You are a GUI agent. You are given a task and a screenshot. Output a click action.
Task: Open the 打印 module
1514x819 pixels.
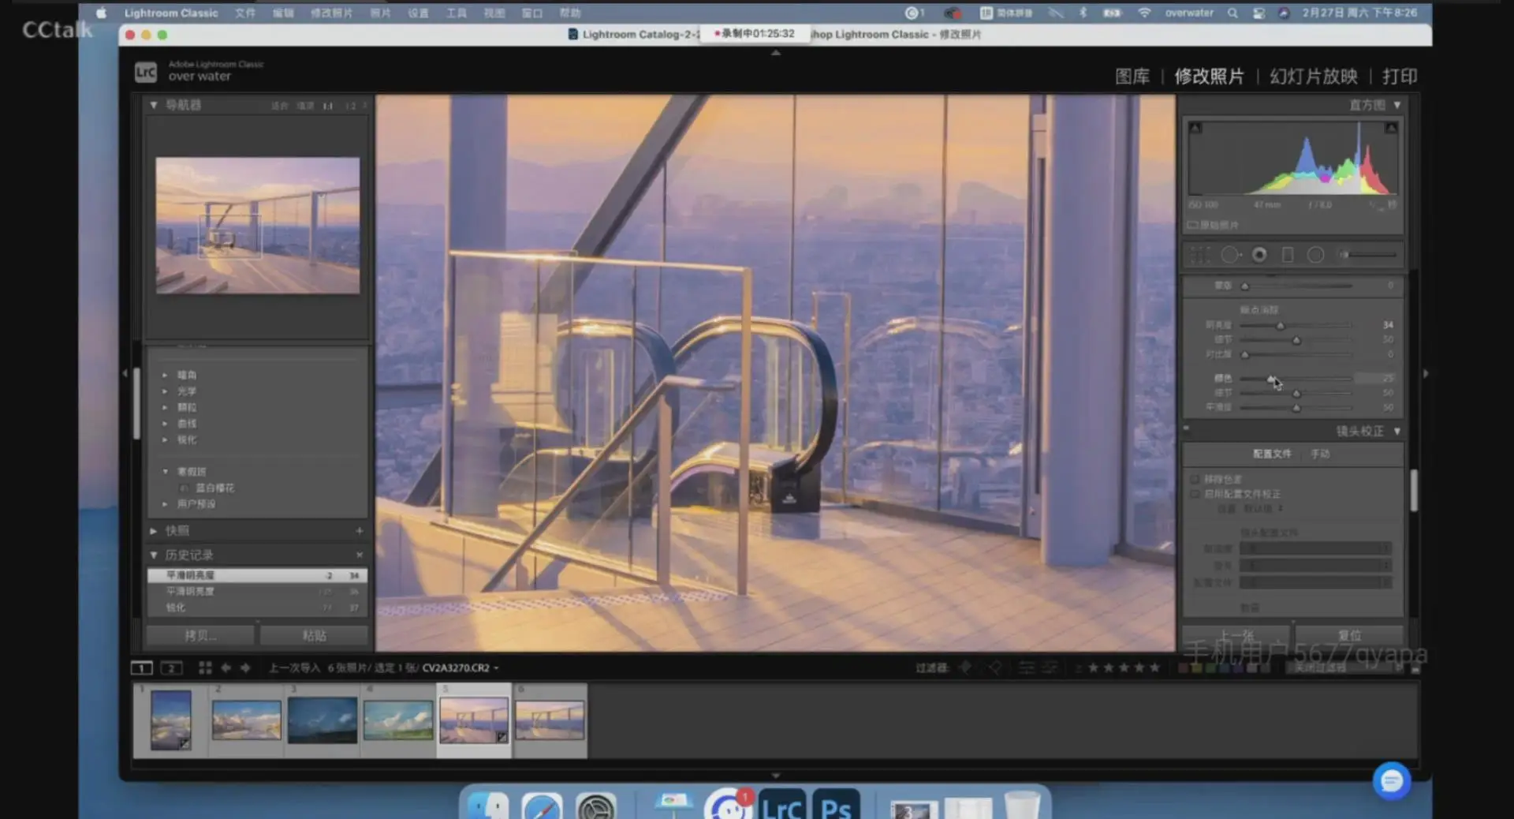click(x=1400, y=77)
